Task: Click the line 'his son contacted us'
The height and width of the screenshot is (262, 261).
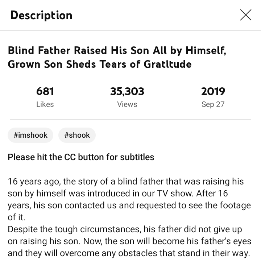Action: pos(129,205)
